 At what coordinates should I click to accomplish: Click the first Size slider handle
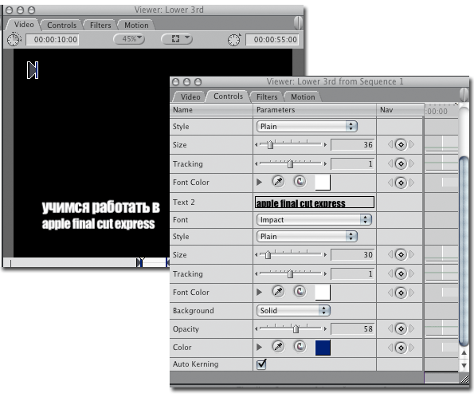tap(270, 144)
